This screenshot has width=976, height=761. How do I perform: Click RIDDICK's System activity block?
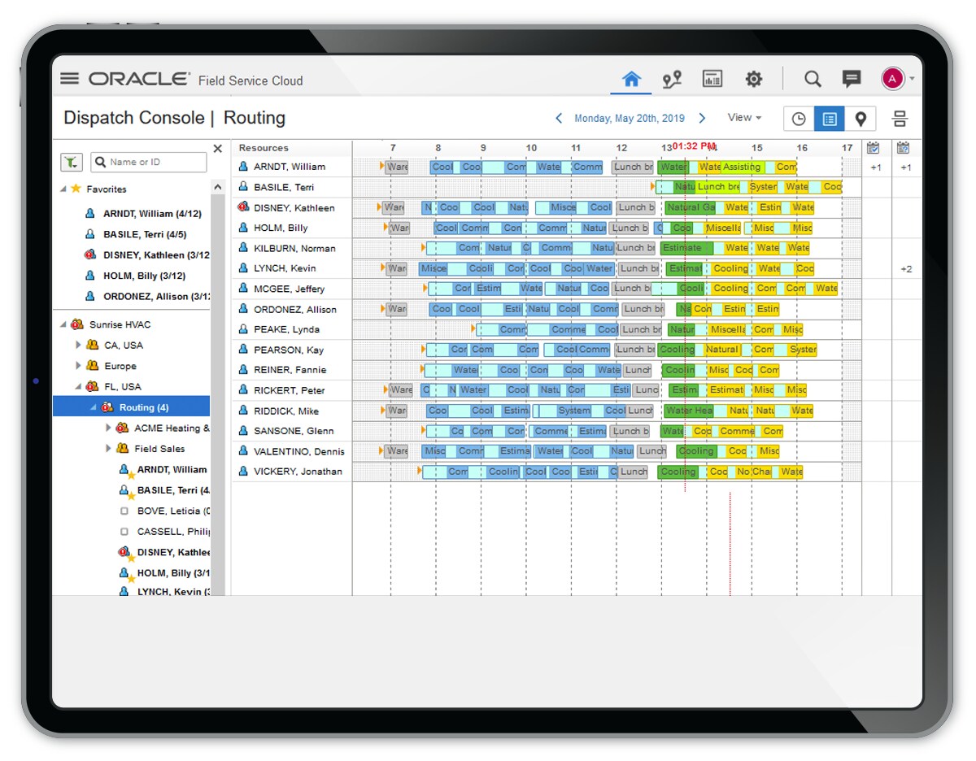(x=574, y=411)
